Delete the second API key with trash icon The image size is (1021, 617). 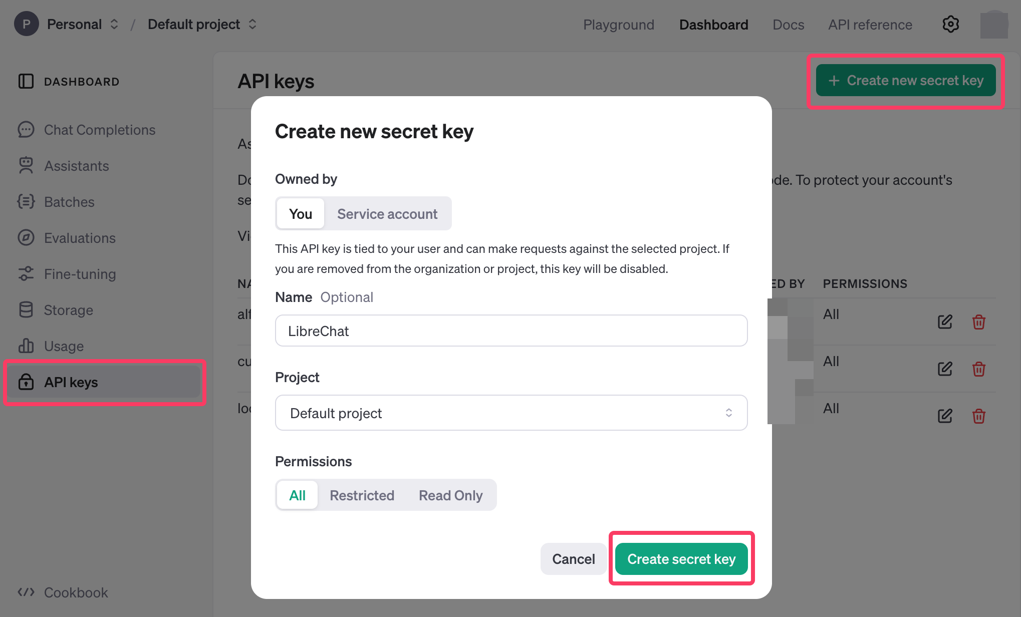(x=978, y=369)
